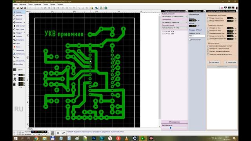Toggle Контакт без защитной маски checkbox

pos(208,51)
